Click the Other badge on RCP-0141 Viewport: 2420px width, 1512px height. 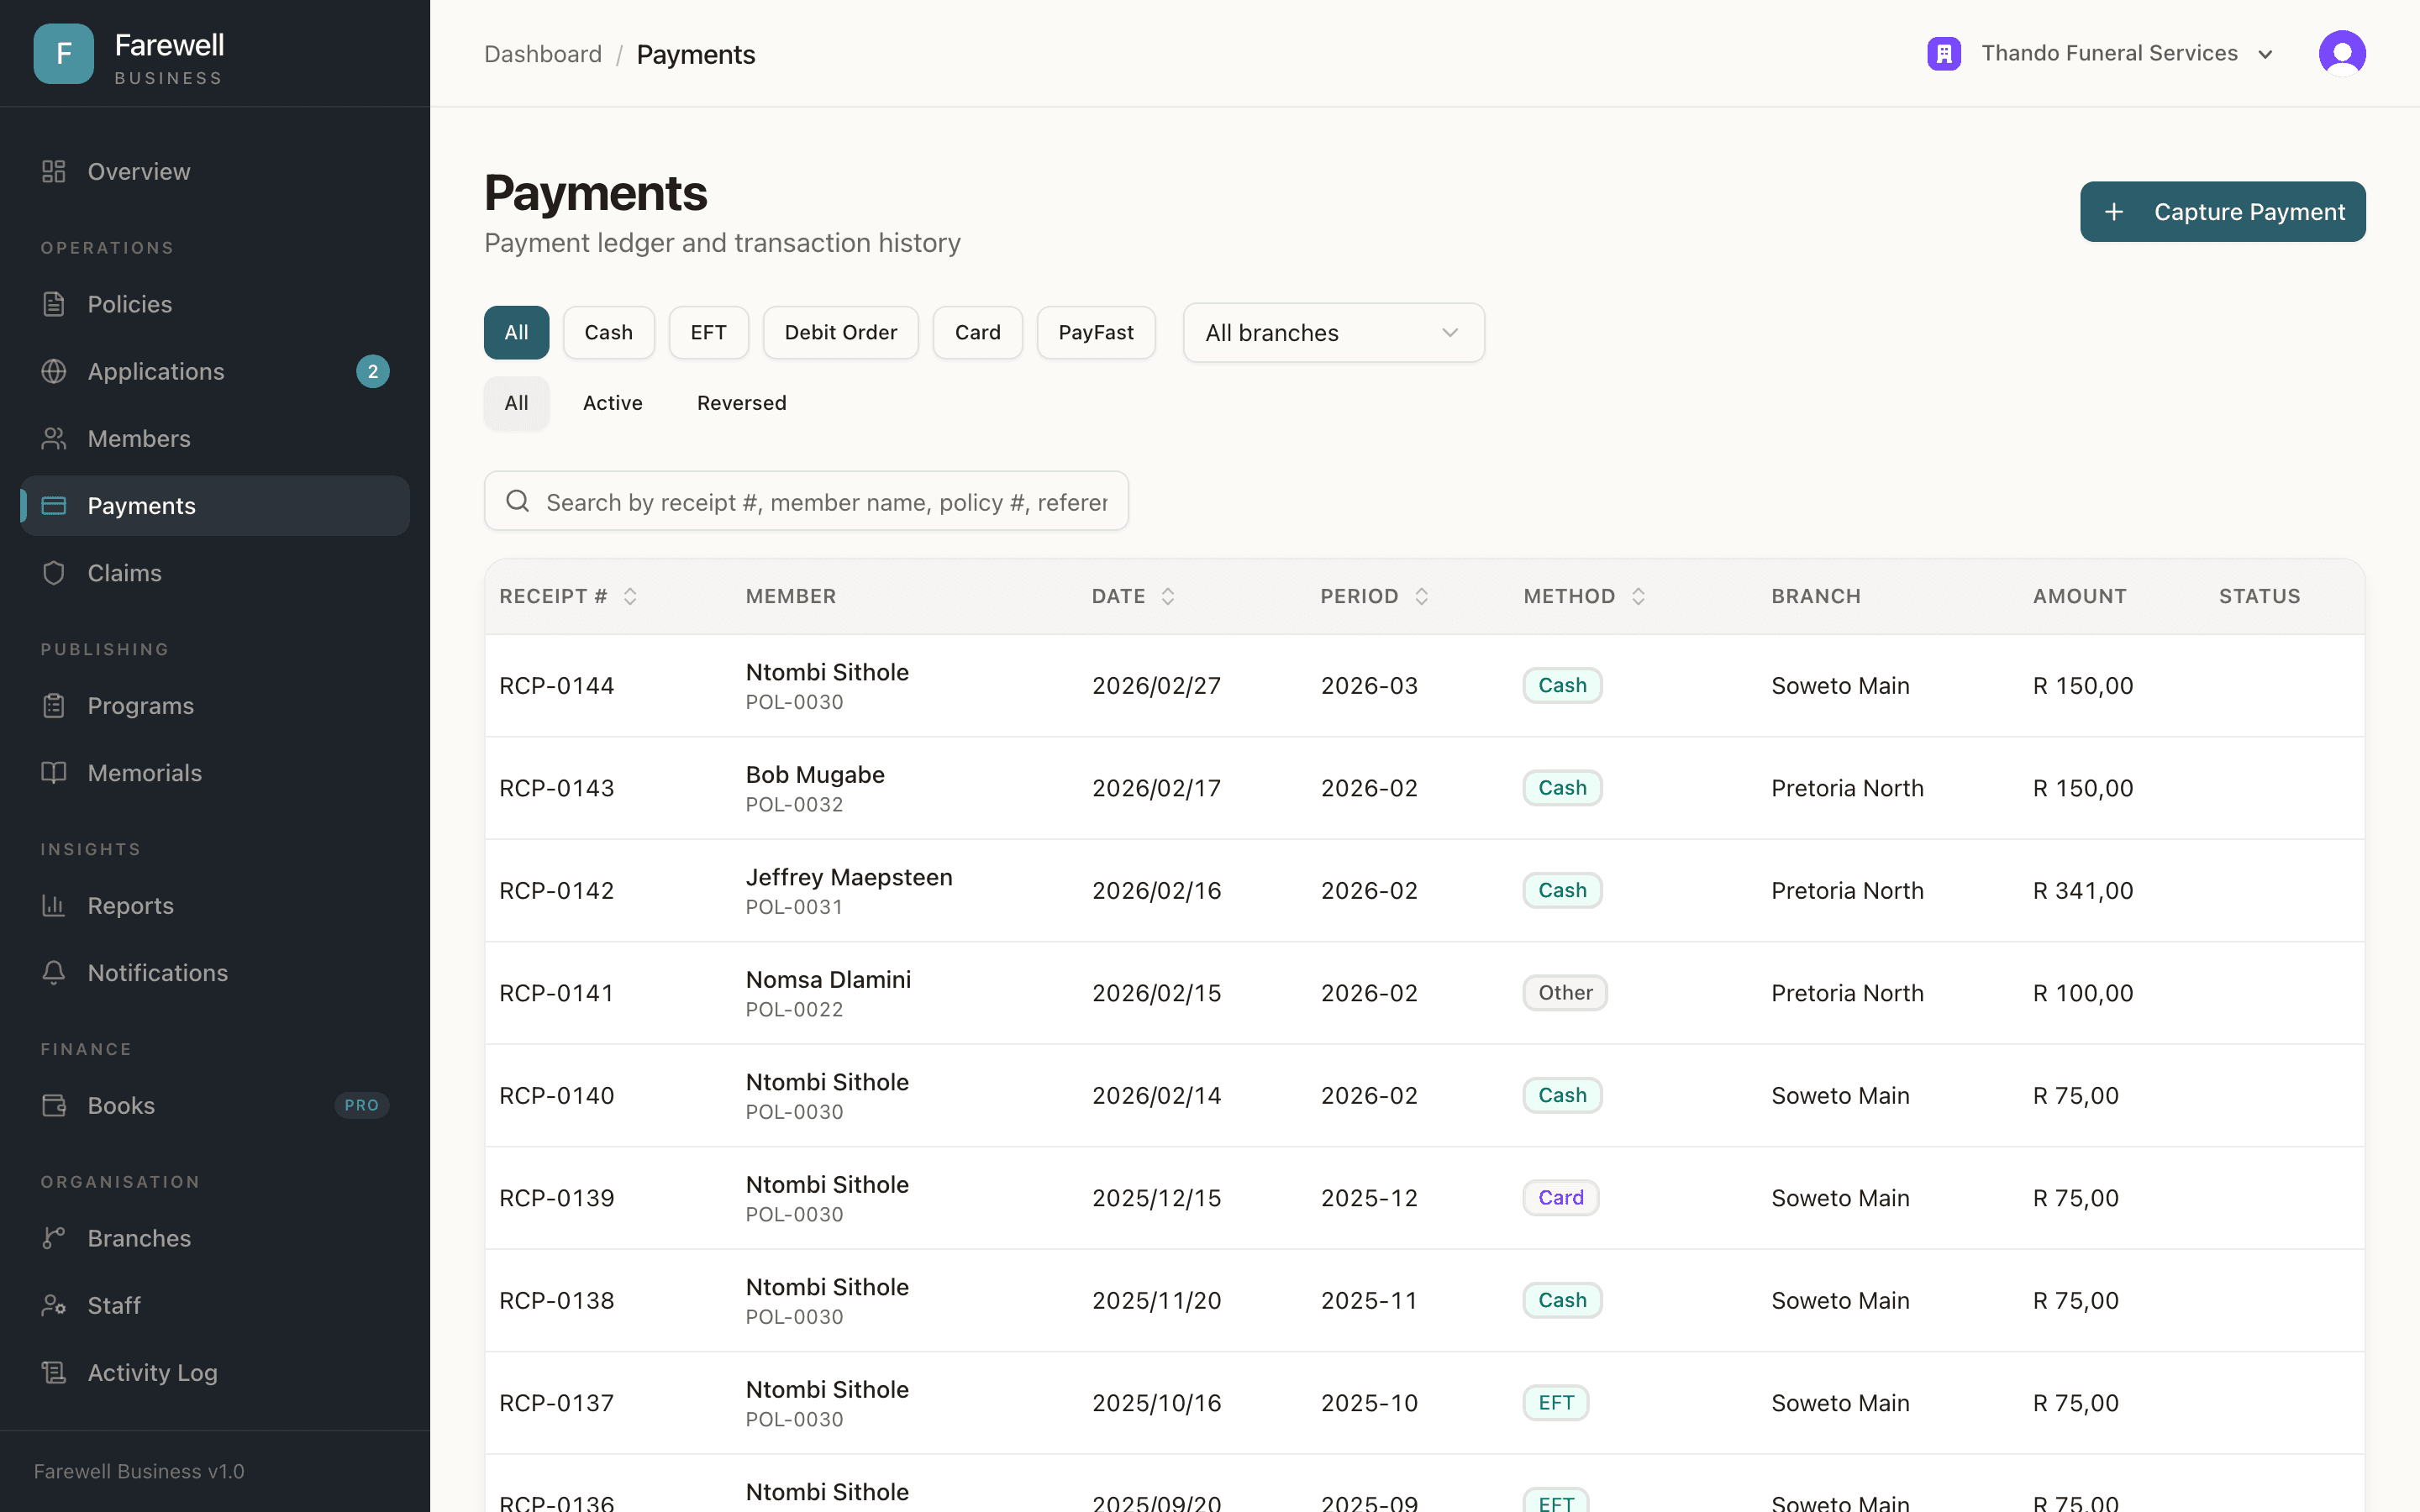coord(1565,993)
